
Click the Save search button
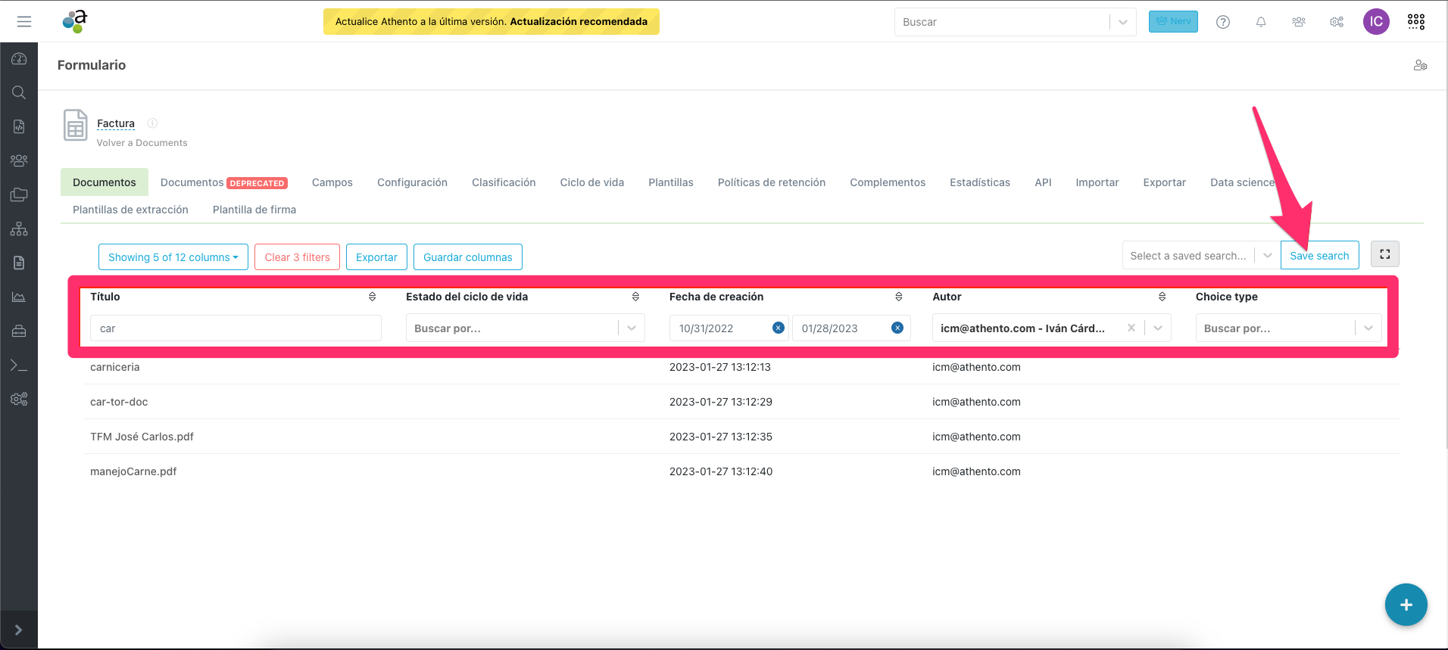tap(1319, 256)
